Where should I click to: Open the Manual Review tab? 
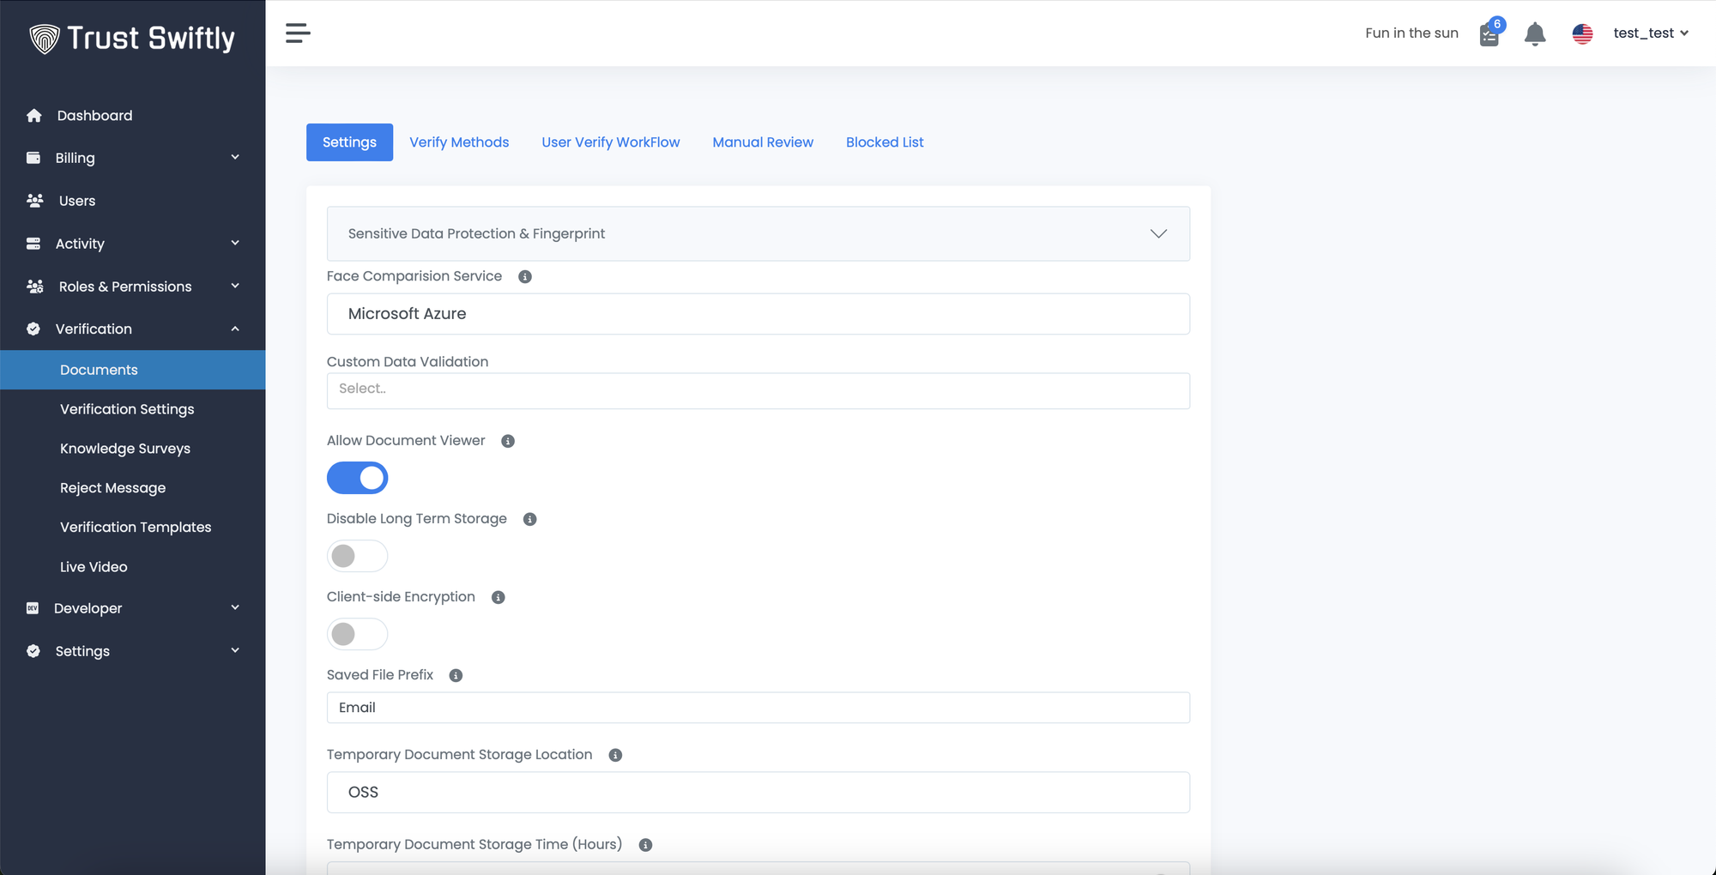pyautogui.click(x=762, y=142)
